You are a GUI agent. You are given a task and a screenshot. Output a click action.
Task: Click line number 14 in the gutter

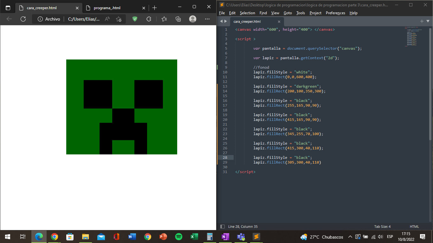click(225, 91)
